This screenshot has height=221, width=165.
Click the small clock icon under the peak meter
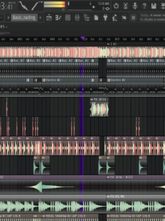tap(63, 10)
